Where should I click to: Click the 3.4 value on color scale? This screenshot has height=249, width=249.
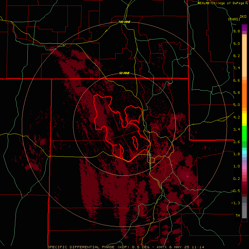click(237, 129)
